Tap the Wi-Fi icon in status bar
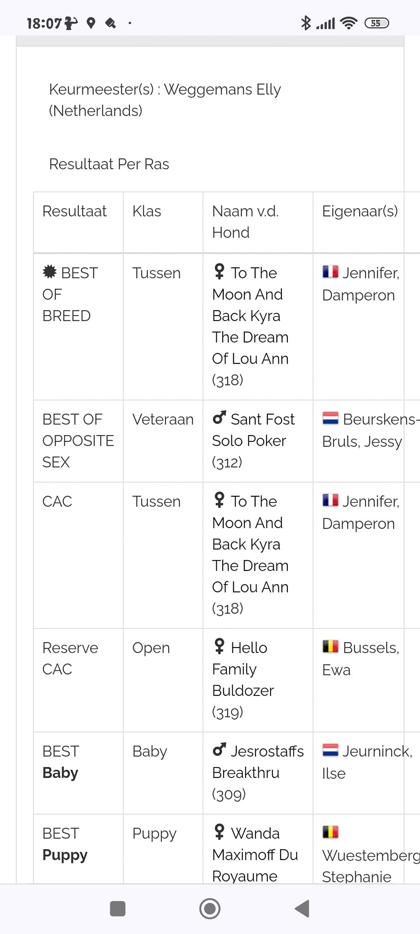The image size is (420, 934). coord(349,23)
